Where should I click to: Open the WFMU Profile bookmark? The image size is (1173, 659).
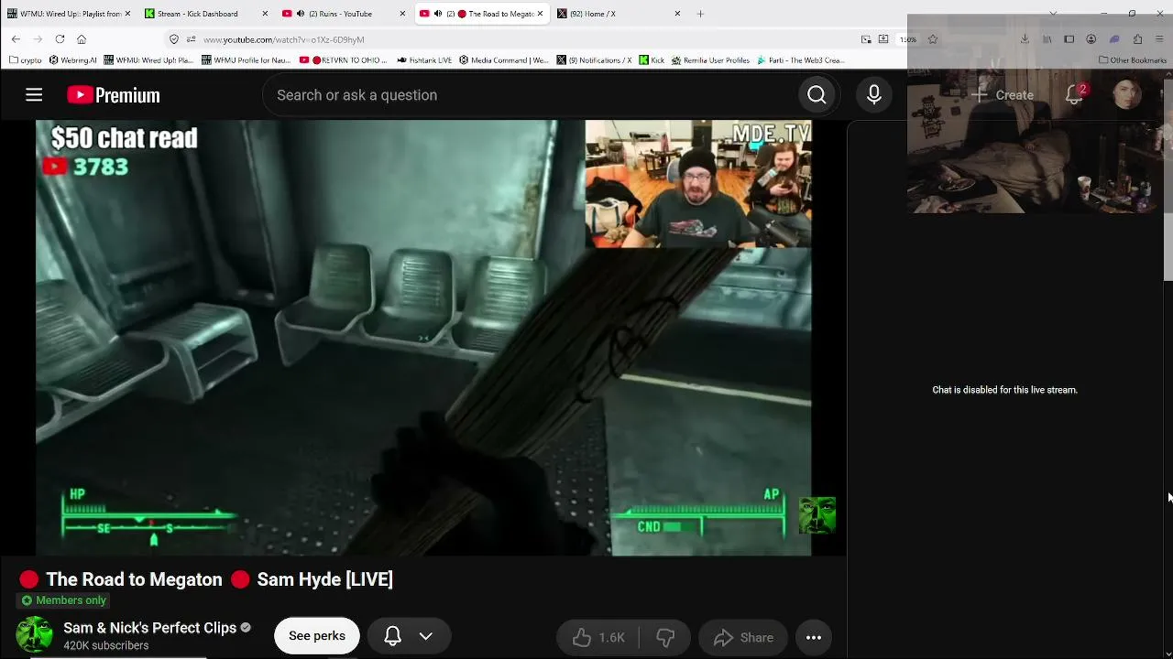point(247,60)
